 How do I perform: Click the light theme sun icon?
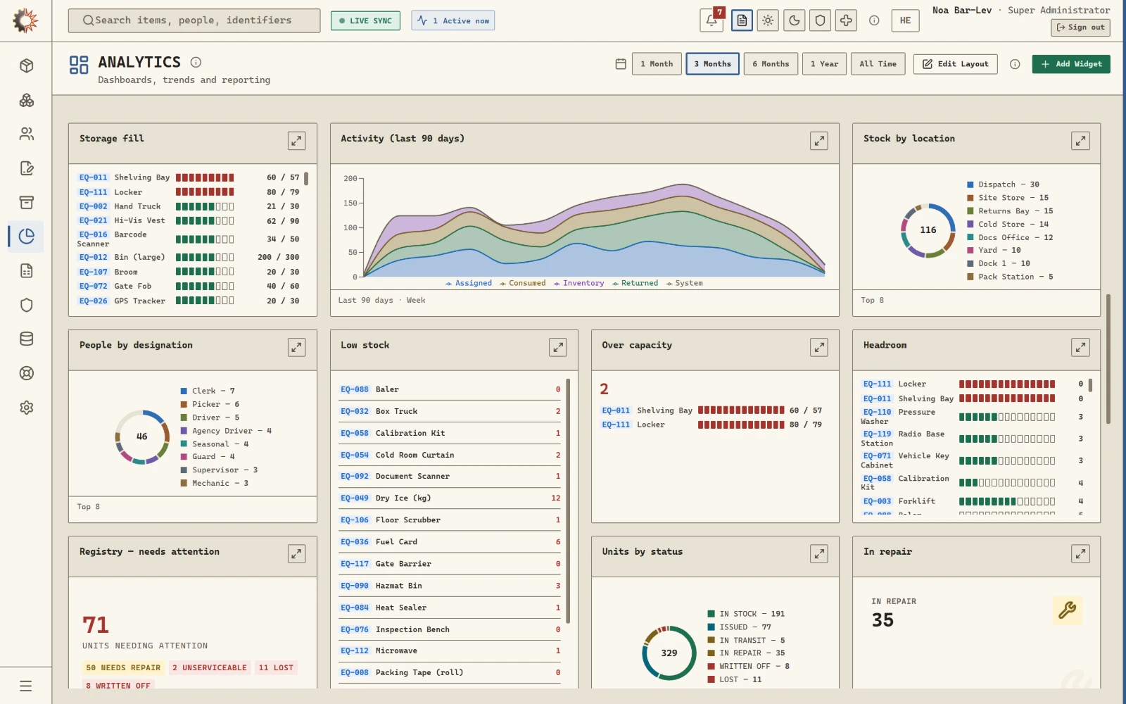point(768,20)
